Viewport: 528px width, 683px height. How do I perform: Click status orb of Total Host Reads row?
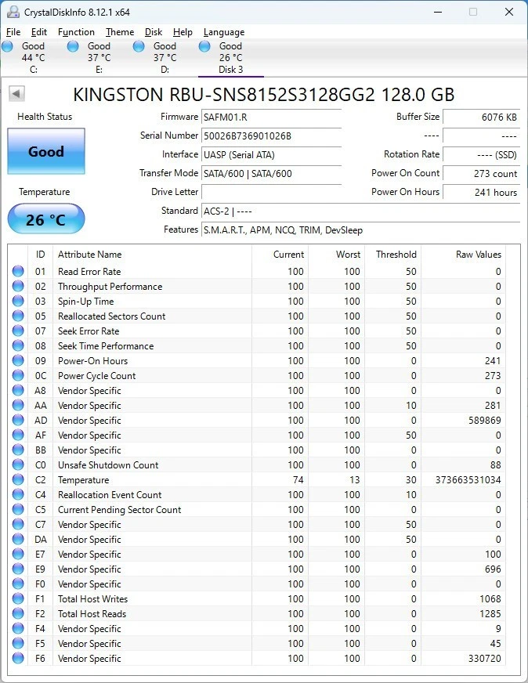click(x=18, y=613)
